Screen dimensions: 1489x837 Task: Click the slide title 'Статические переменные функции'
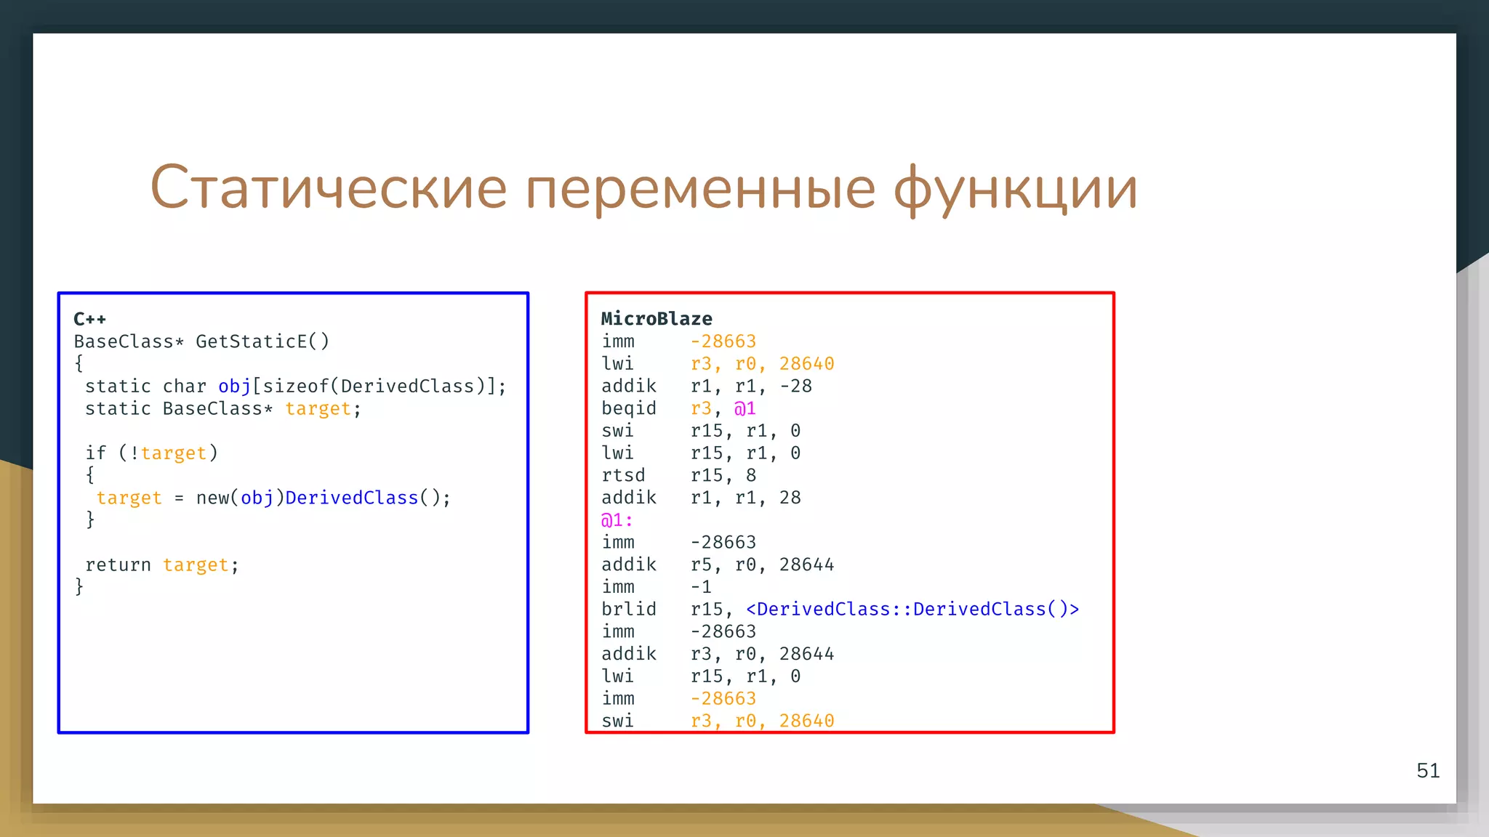point(643,187)
